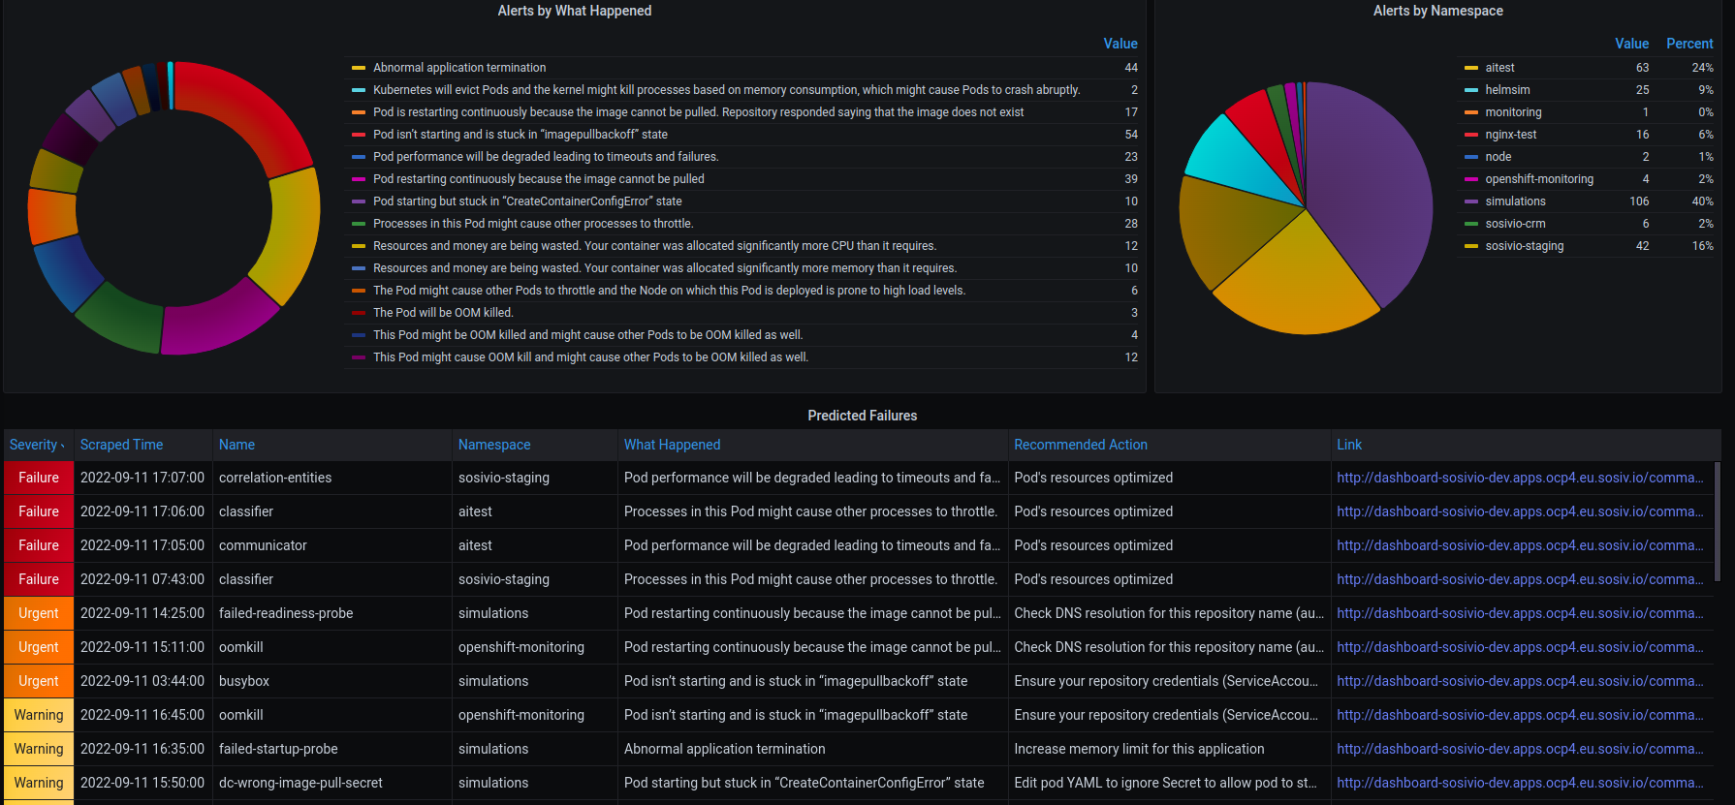
Task: Open Alerts by What Happened panel title
Action: [x=575, y=11]
